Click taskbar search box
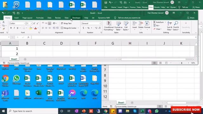Screen dimensions: 203x114 (33, 111)
